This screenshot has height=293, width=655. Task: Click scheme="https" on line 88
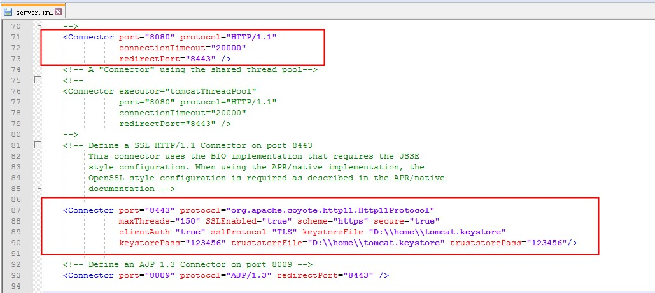pyautogui.click(x=332, y=221)
